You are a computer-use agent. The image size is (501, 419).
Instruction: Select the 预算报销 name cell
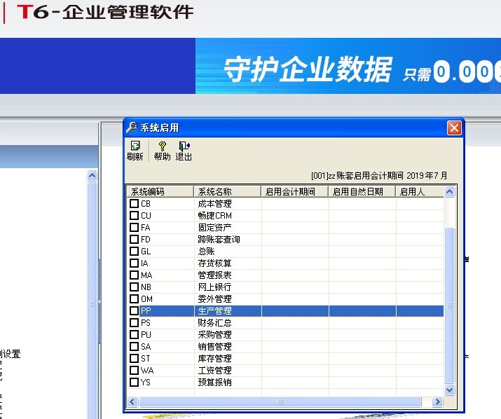[x=228, y=383]
